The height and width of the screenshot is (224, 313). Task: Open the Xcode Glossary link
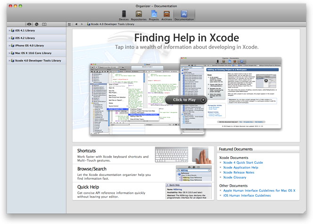pyautogui.click(x=235, y=177)
